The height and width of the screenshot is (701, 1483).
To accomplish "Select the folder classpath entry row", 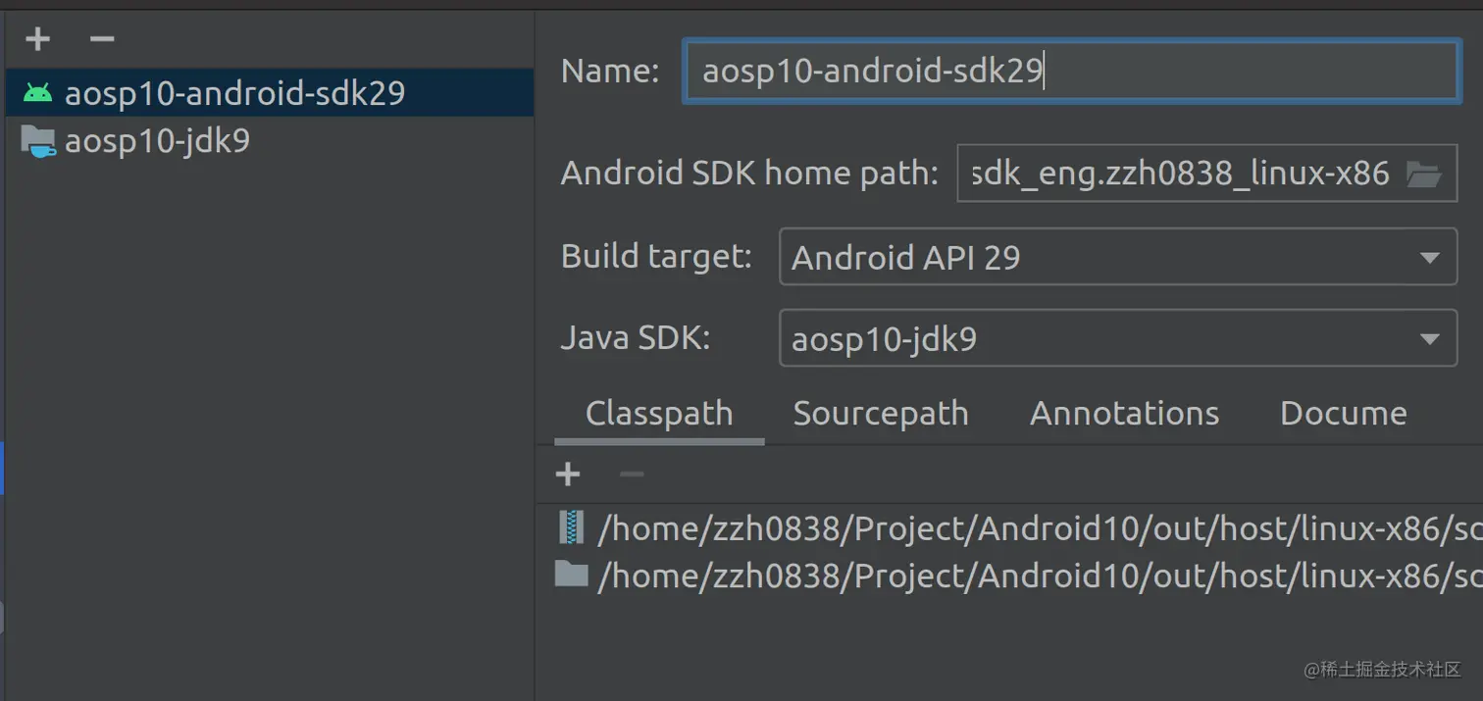I will 1010,576.
